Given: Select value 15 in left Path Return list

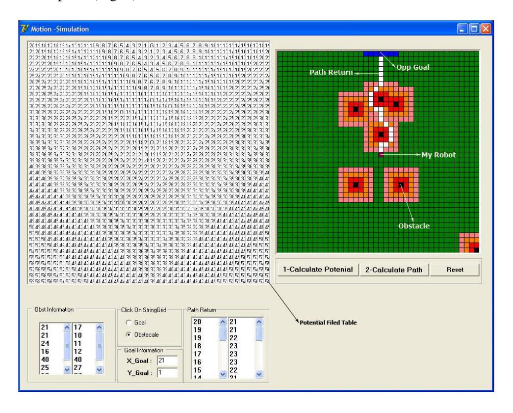Looking at the screenshot, I should 197,370.
